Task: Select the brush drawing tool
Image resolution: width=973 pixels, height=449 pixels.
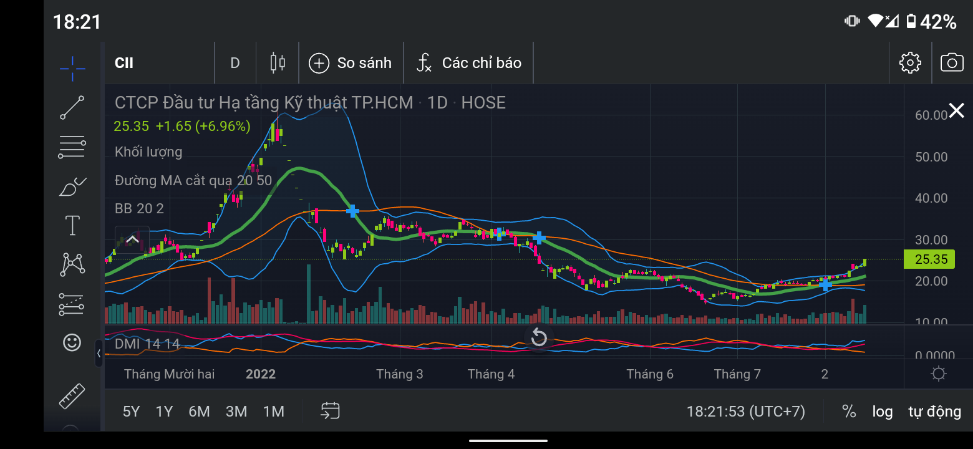Action: (x=72, y=186)
